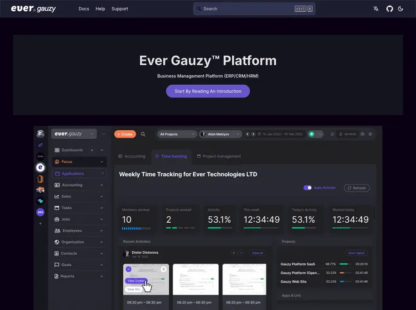Click the Sales chart icon
Viewport: 416px width, 310px height.
pos(57,197)
